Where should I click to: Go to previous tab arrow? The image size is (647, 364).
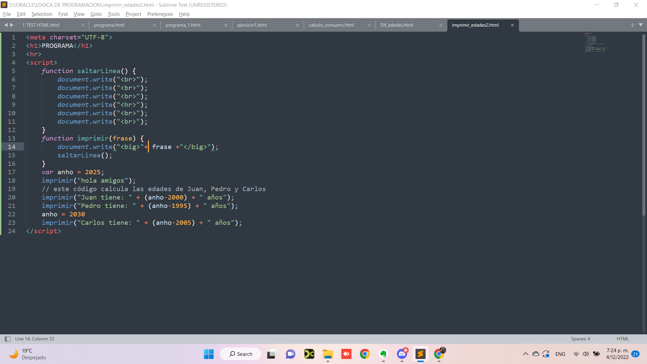click(6, 25)
